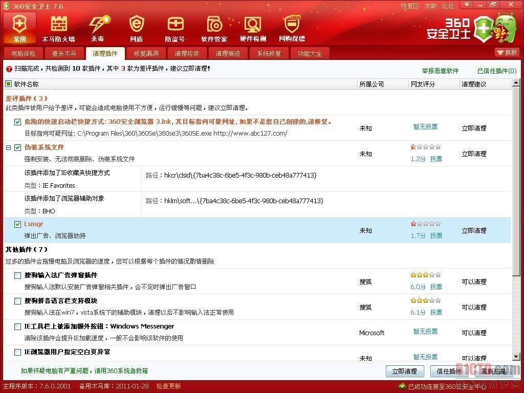
Task: Open the title bar dropdown menu arrow
Action: pyautogui.click(x=467, y=5)
